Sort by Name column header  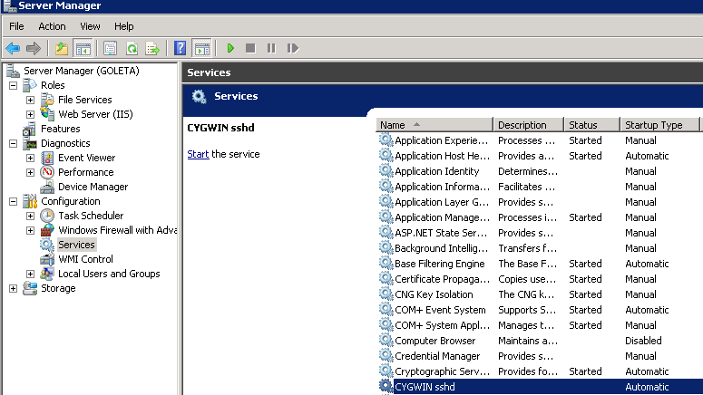[x=434, y=125]
